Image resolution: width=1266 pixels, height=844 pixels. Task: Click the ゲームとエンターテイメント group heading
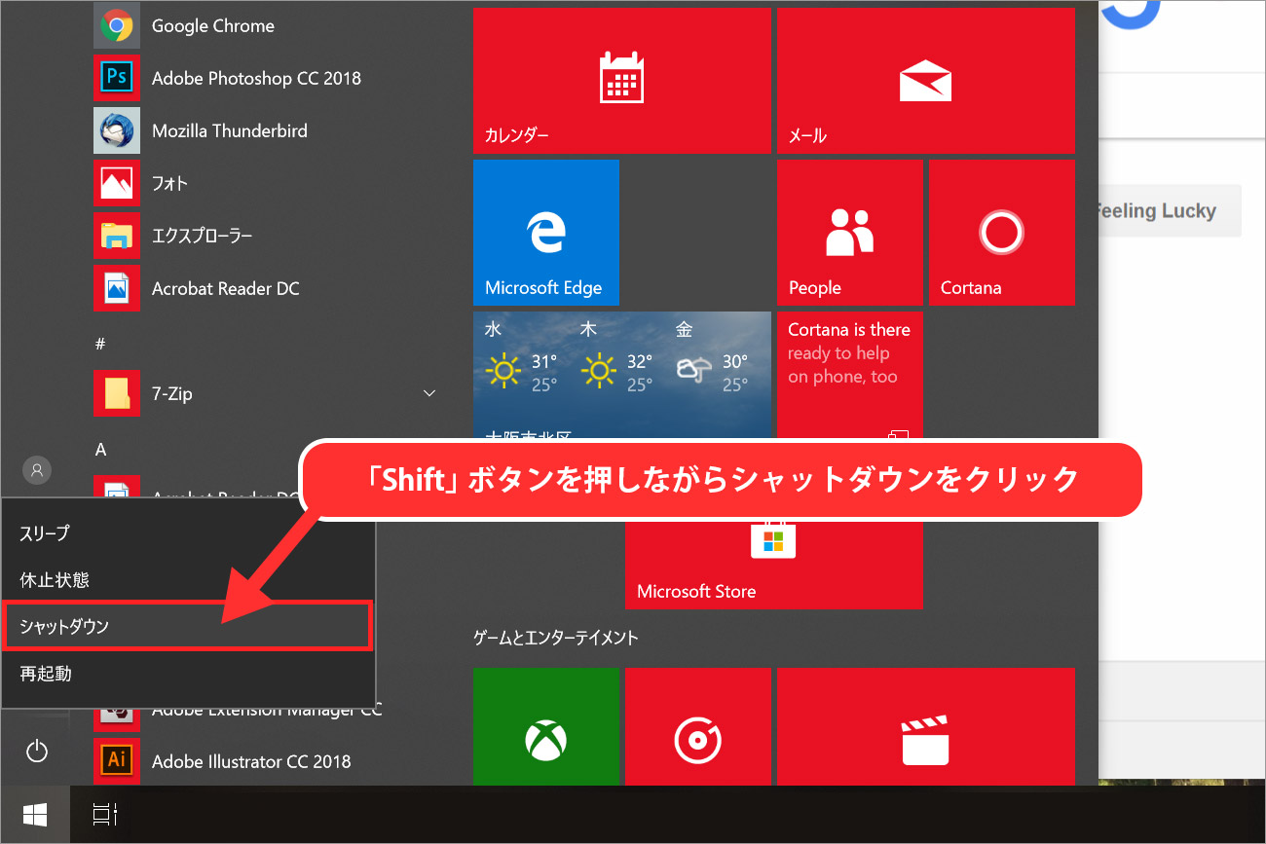tap(556, 638)
